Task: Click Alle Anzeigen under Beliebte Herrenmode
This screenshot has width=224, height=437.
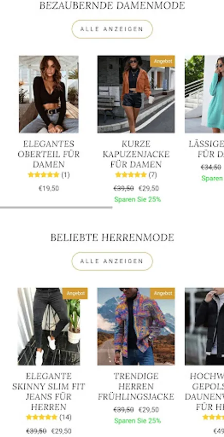Action: 112,261
